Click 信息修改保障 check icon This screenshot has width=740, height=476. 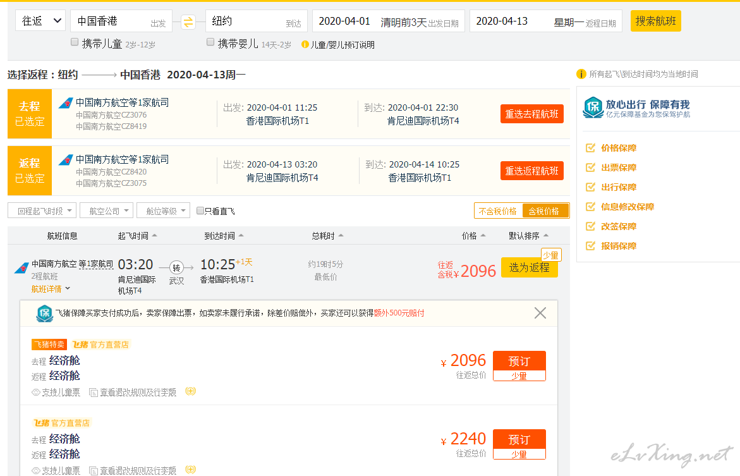click(590, 207)
